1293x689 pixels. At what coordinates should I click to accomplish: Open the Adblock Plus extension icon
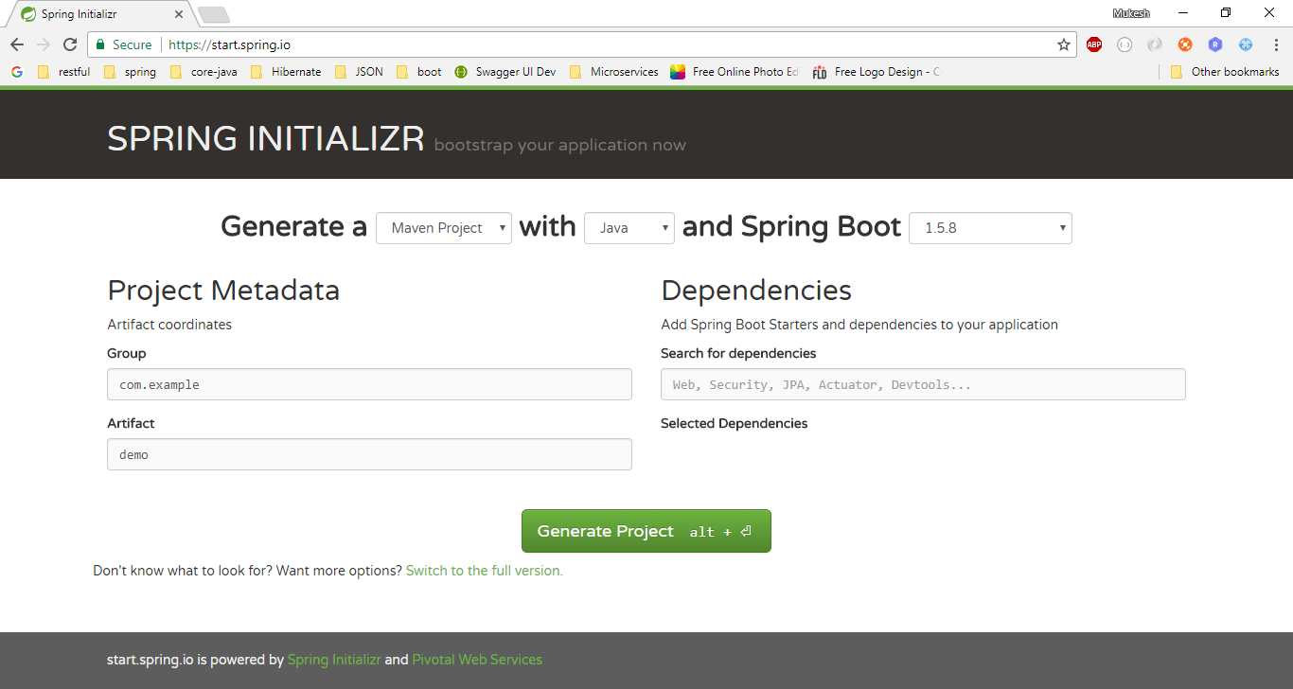pos(1094,44)
